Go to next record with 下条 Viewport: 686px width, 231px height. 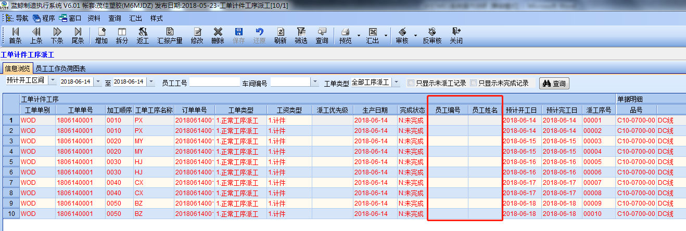57,35
